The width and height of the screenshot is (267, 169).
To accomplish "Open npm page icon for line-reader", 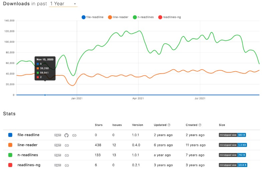I will 58,145.
